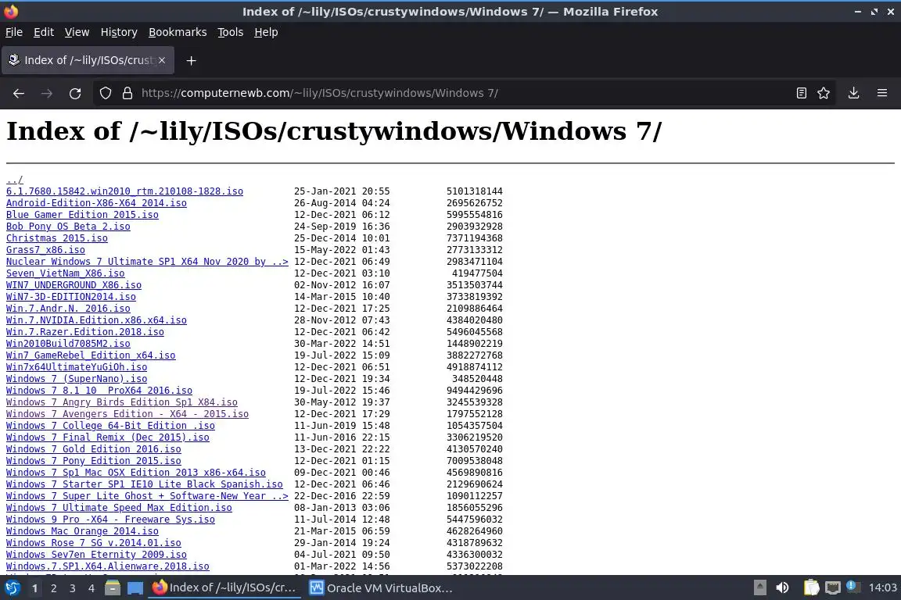Open Android-Edition-X86-X64_2014.iso link
The image size is (901, 600).
(x=96, y=202)
